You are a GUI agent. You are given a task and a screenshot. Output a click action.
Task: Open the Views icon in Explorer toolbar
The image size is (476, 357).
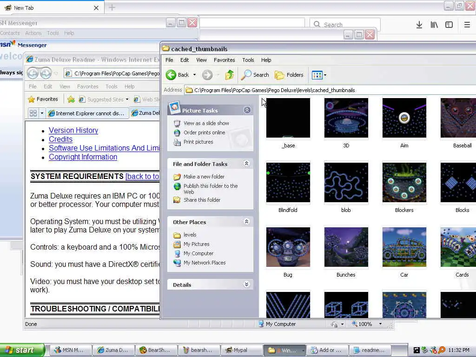(317, 75)
